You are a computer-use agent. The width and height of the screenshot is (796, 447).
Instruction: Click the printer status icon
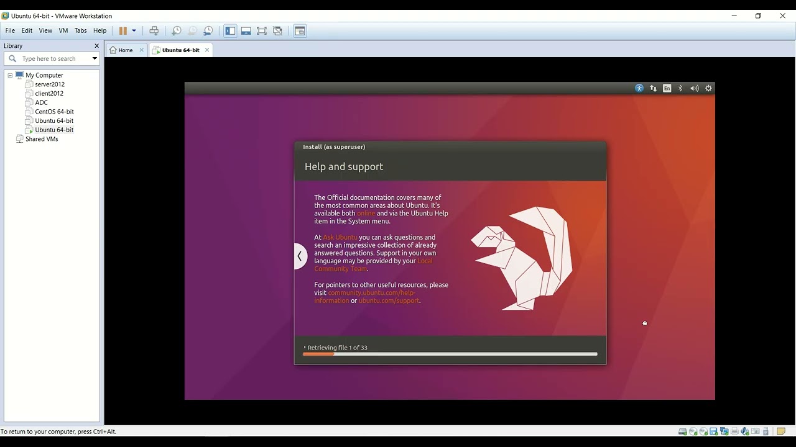734,431
